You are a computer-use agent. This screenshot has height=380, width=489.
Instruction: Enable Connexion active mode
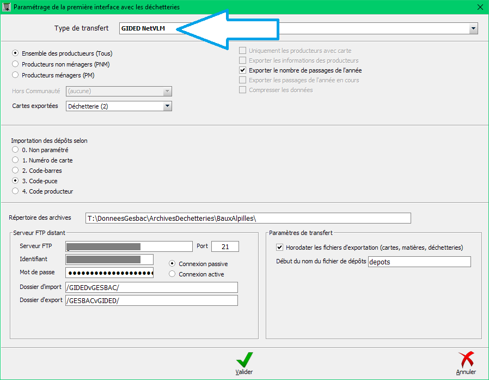[x=173, y=274]
